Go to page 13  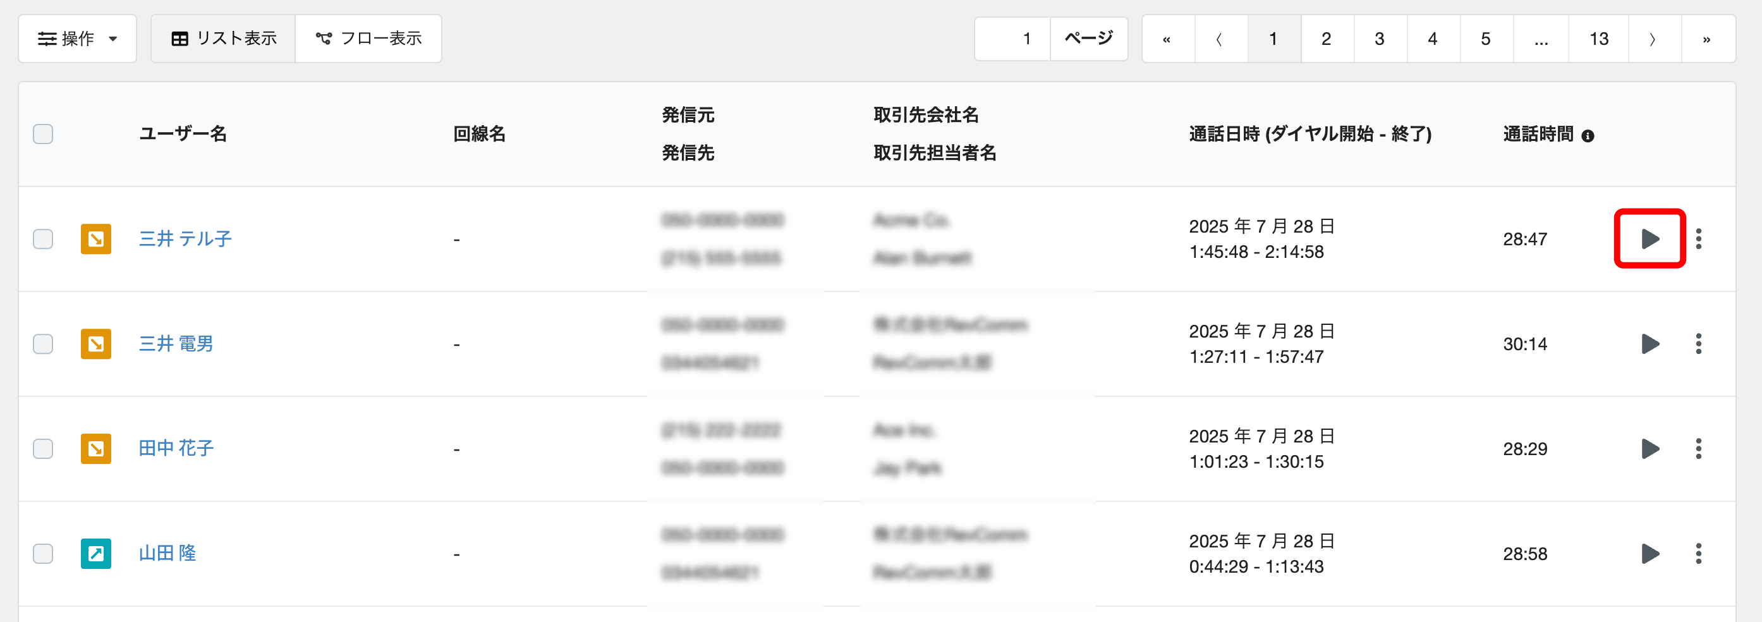pos(1598,39)
